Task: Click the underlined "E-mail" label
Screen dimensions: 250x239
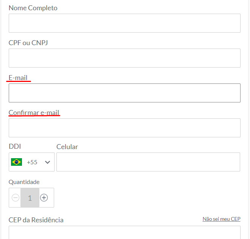Action: 18,78
